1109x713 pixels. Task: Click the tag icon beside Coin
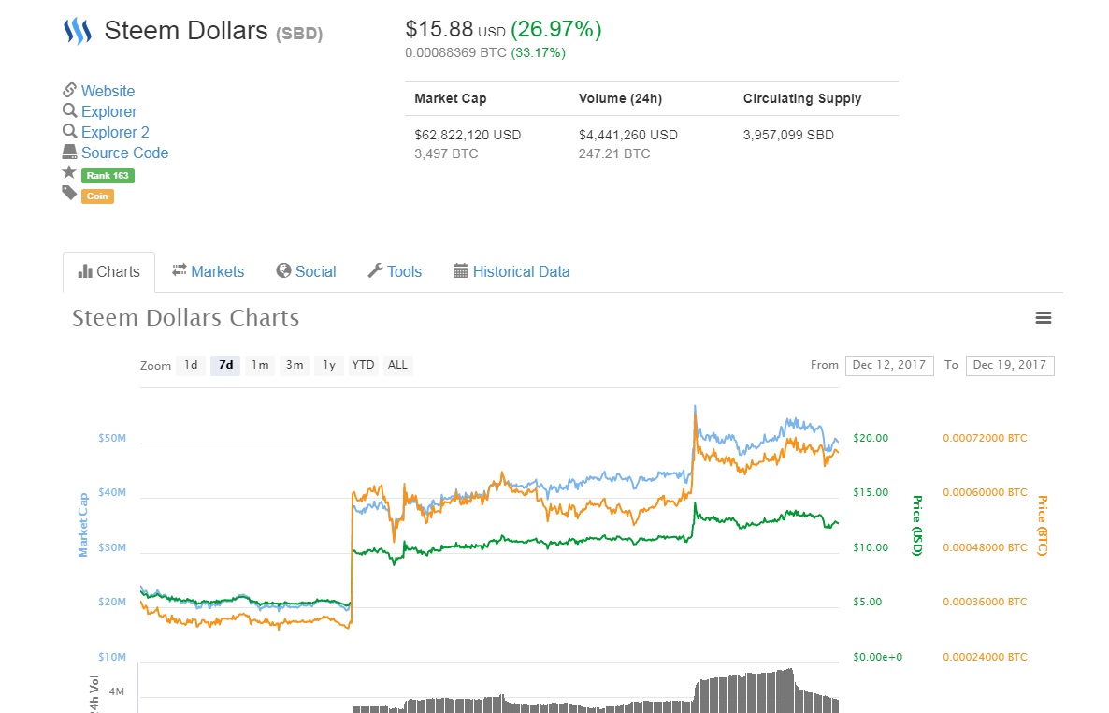coord(69,193)
